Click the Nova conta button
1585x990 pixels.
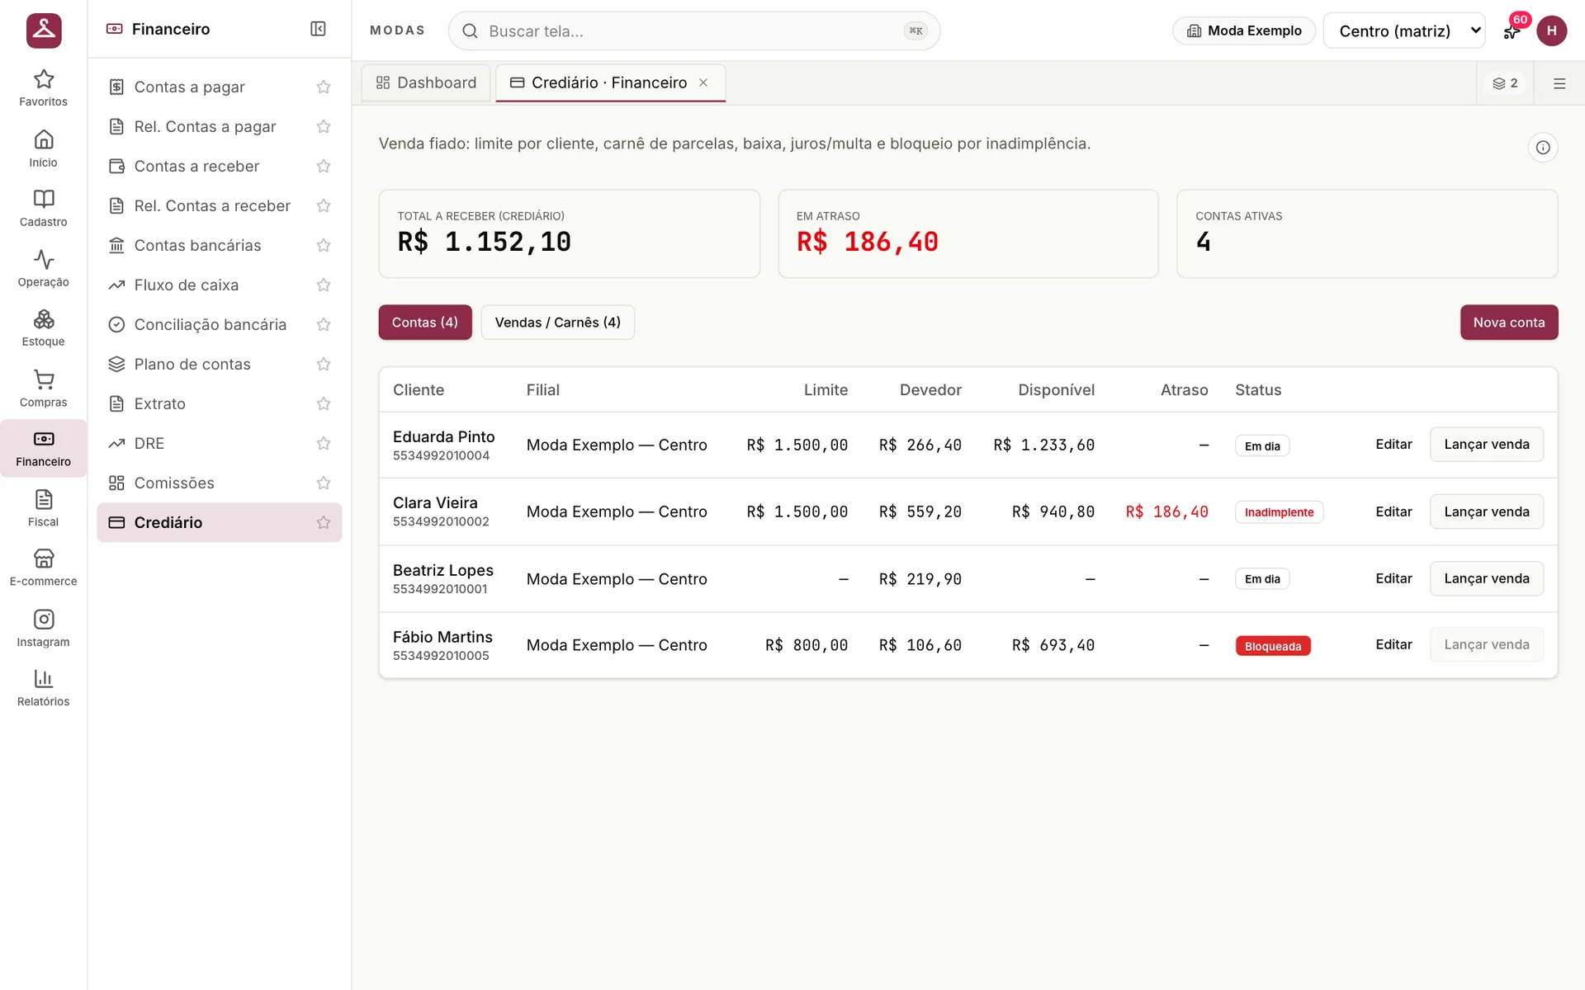point(1508,323)
